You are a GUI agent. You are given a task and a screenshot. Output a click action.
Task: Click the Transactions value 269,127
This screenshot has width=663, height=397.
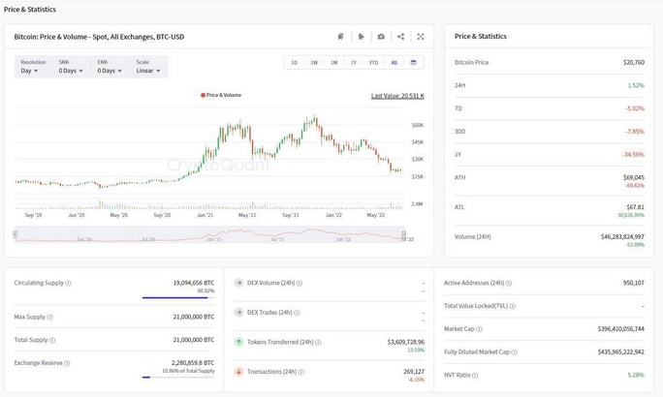[x=414, y=371]
